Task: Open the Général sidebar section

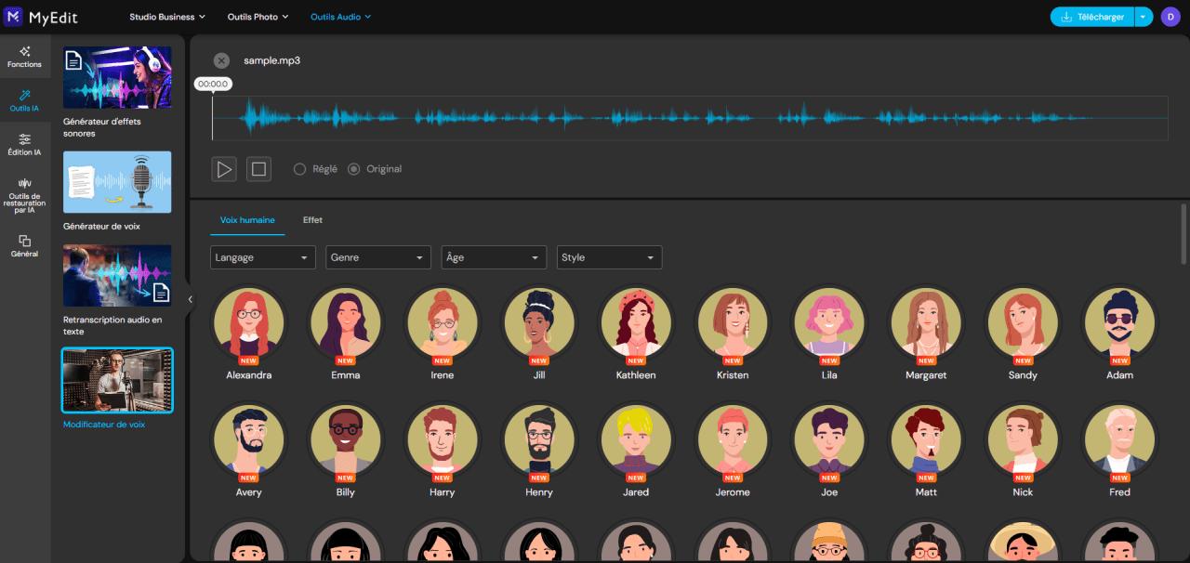Action: pyautogui.click(x=24, y=246)
